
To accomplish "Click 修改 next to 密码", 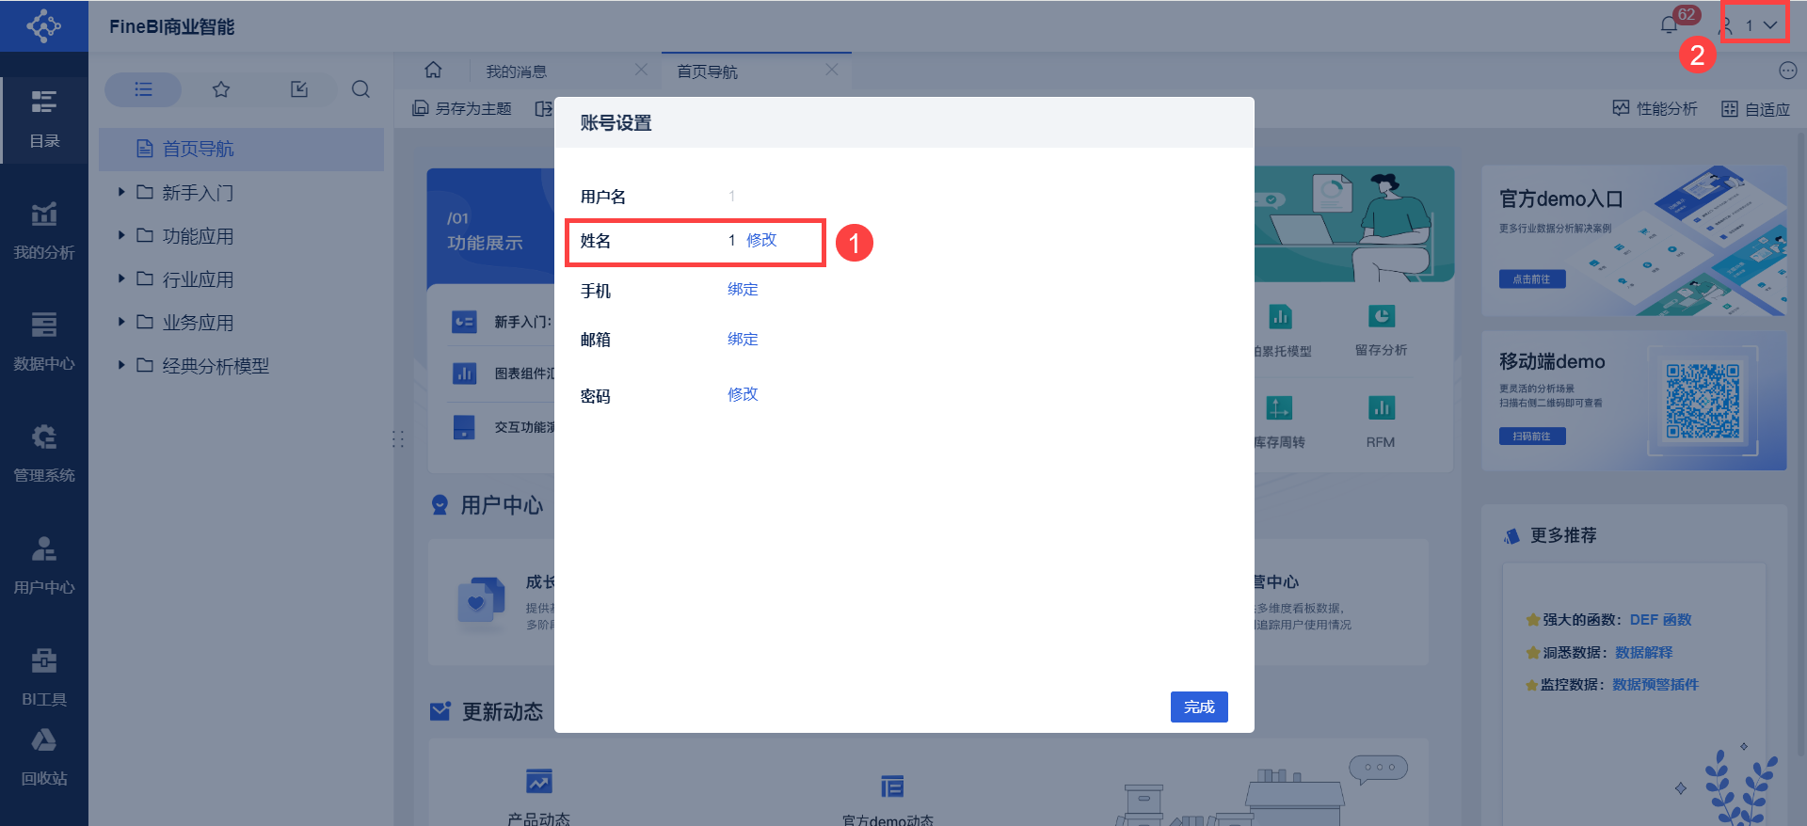I will click(x=743, y=394).
